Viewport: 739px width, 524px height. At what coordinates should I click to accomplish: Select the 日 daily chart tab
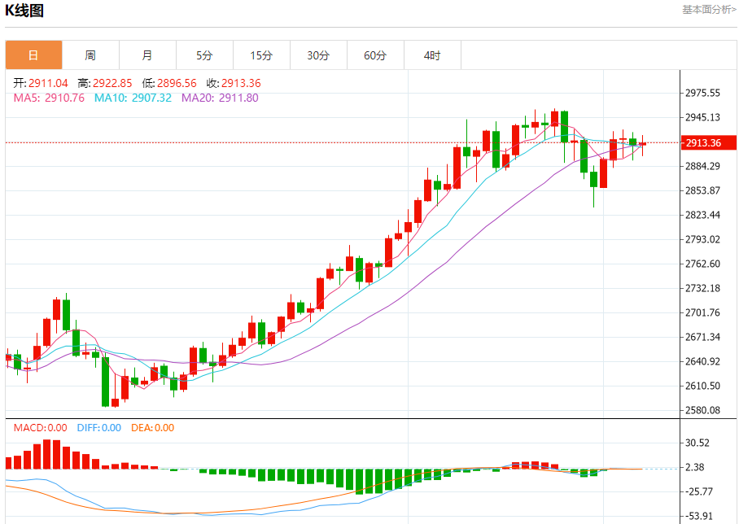click(x=33, y=55)
